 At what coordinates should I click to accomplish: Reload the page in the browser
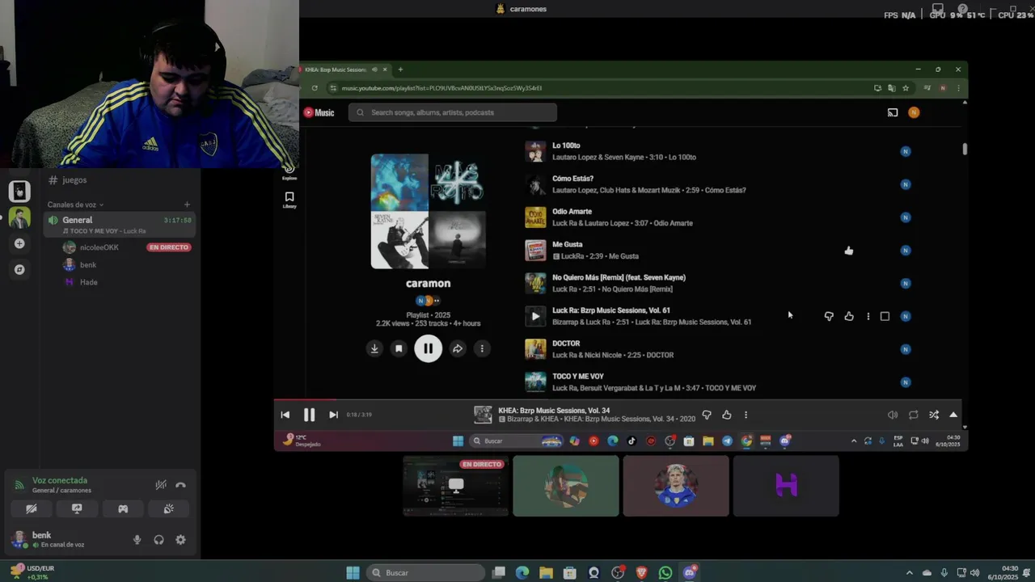pyautogui.click(x=315, y=88)
